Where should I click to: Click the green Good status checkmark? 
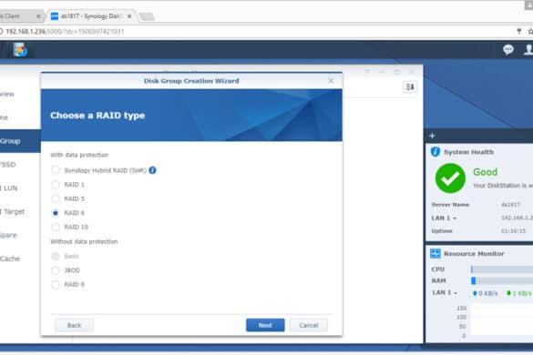point(450,178)
